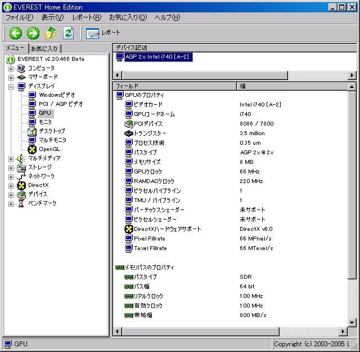Select the ディスプレイ display tree icon
360x352 pixels.
coord(21,86)
